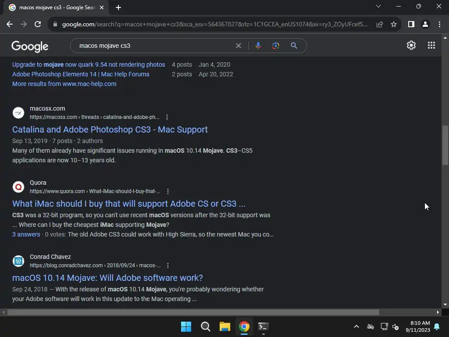
Task: Open More results from www.mac-help.com
Action: (64, 84)
